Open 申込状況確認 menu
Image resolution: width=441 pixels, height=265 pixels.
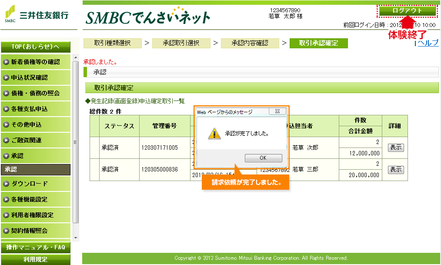click(x=35, y=77)
